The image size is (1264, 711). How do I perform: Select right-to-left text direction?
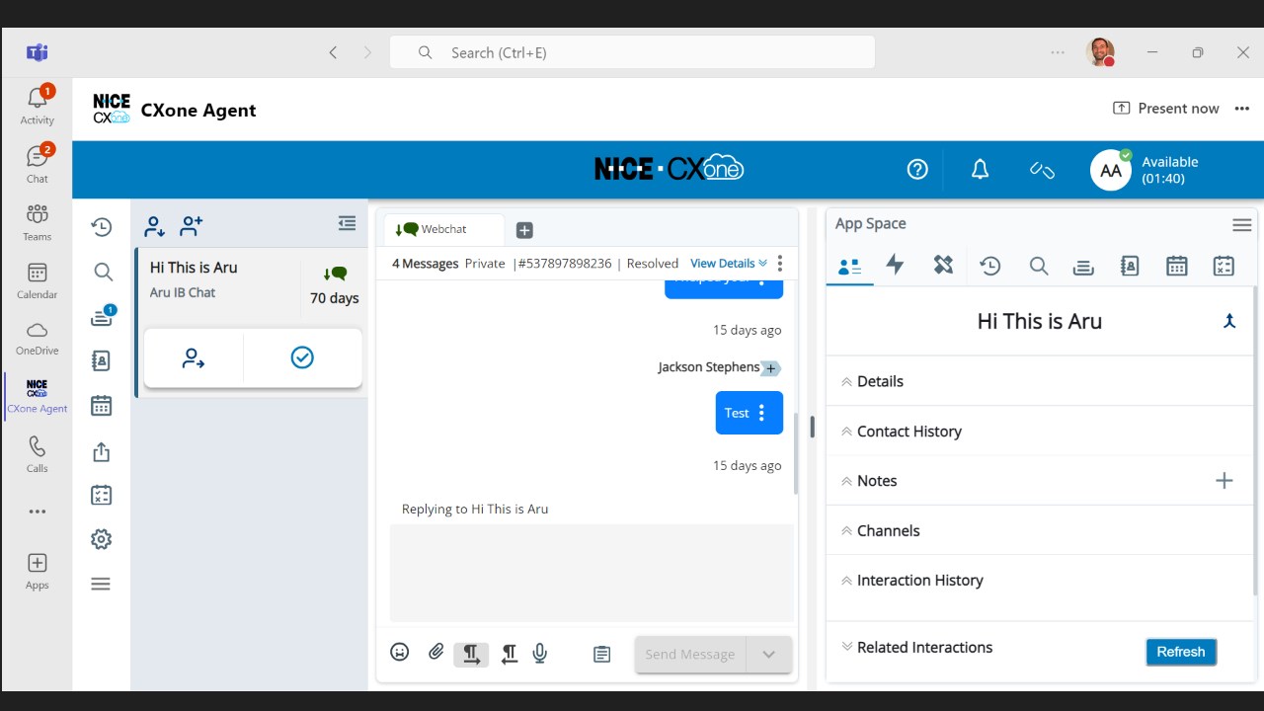[509, 653]
